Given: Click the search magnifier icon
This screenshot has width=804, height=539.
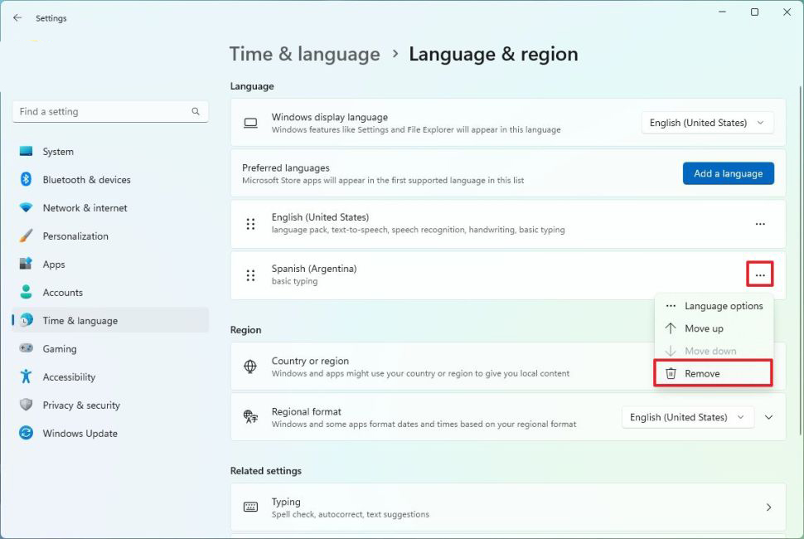Looking at the screenshot, I should click(196, 112).
